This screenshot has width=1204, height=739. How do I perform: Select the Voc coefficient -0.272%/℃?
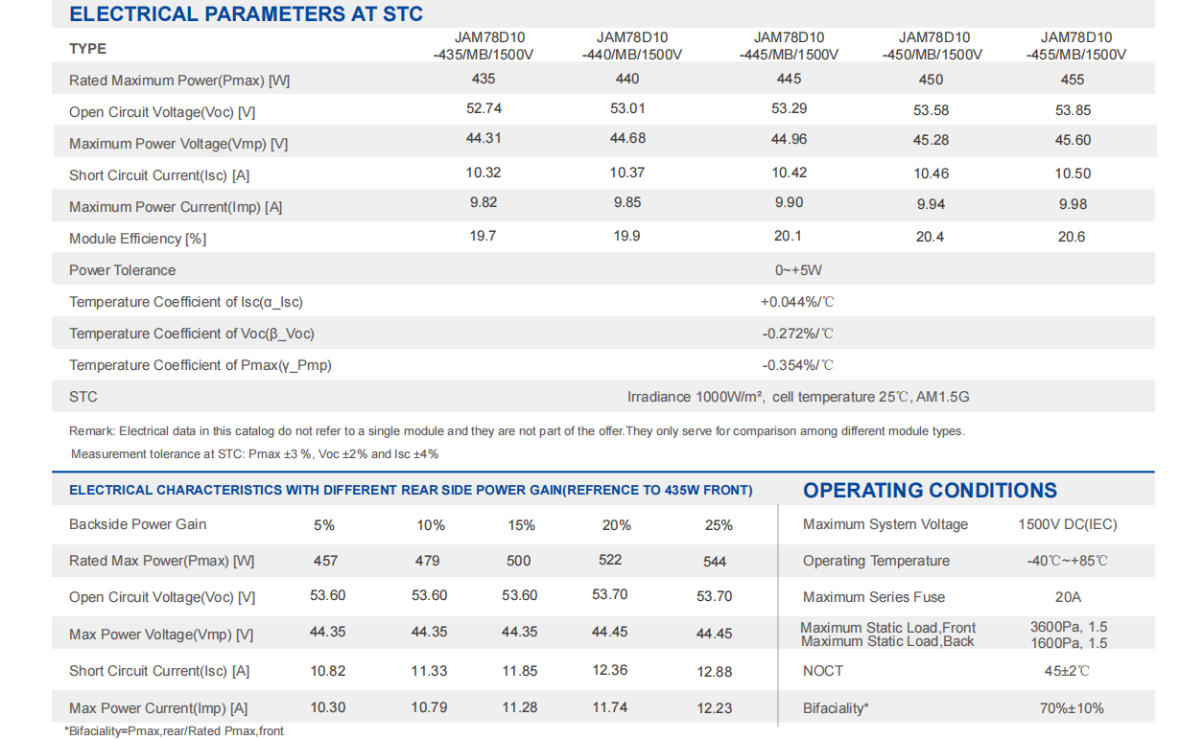pos(798,334)
